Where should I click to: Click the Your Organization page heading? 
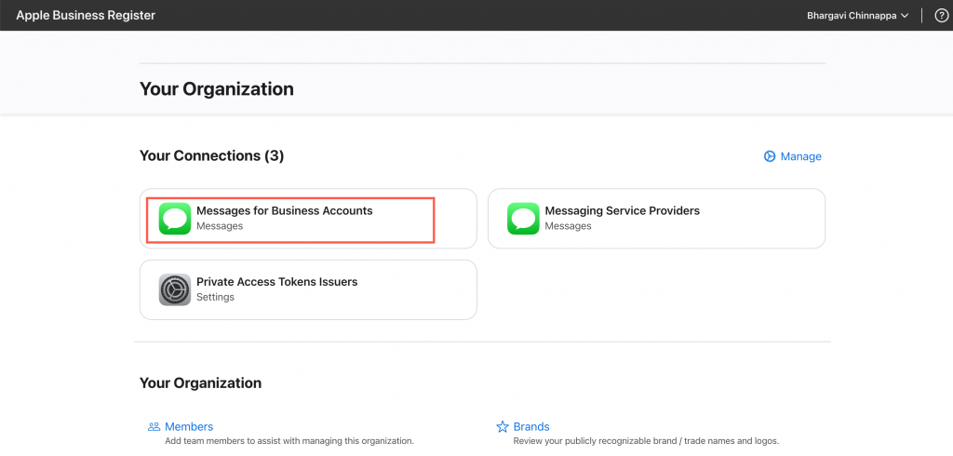[216, 88]
